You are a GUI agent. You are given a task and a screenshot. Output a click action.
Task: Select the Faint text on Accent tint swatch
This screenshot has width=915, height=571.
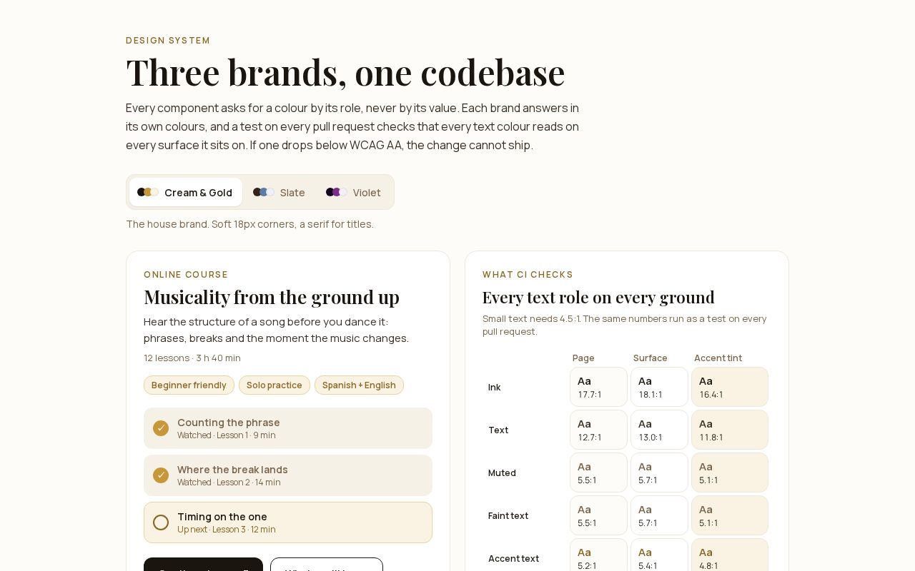(x=730, y=515)
